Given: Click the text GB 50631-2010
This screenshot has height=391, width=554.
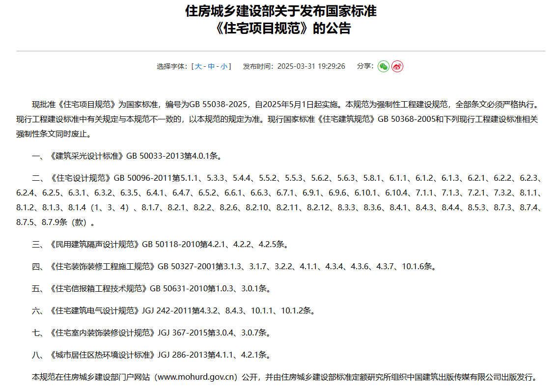Looking at the screenshot, I should [179, 289].
